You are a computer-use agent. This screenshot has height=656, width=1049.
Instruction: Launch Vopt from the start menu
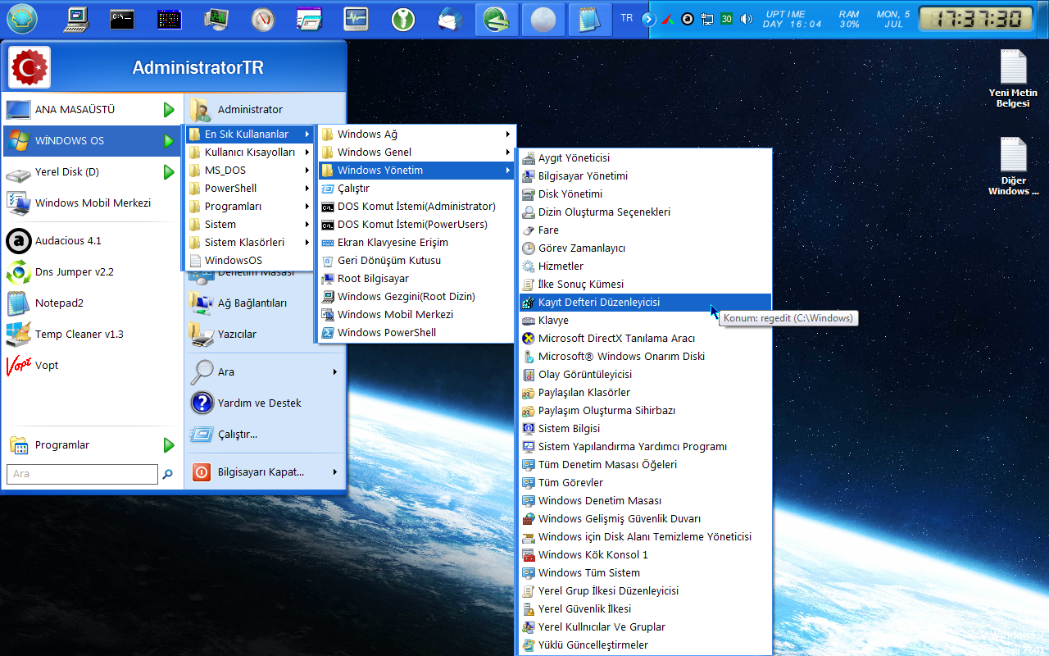pyautogui.click(x=92, y=366)
